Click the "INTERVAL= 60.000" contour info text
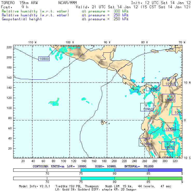This screenshot has width=192, height=192. (139, 166)
